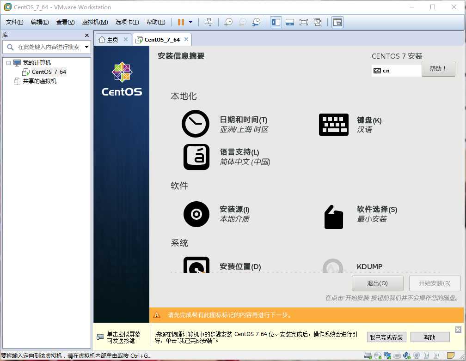Click the hard disk status bar icon
Viewport: 466px width, 361px height.
coord(368,355)
